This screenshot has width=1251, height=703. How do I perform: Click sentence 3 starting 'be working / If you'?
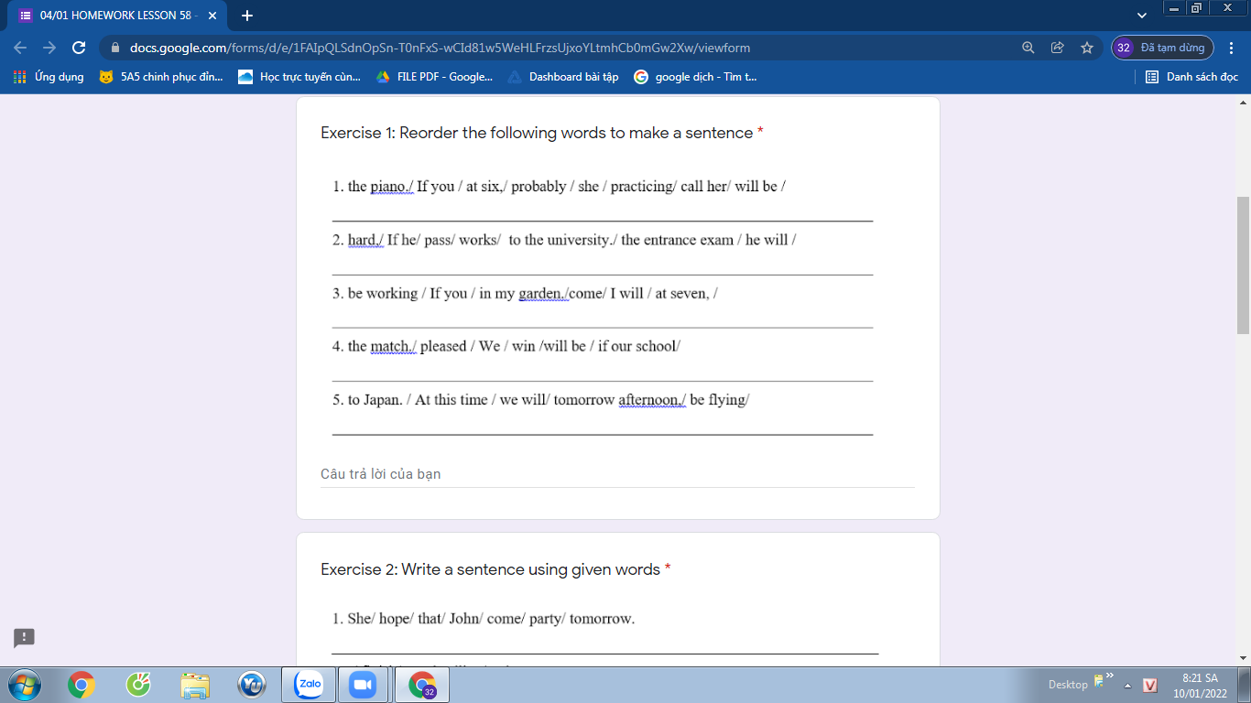coord(525,294)
